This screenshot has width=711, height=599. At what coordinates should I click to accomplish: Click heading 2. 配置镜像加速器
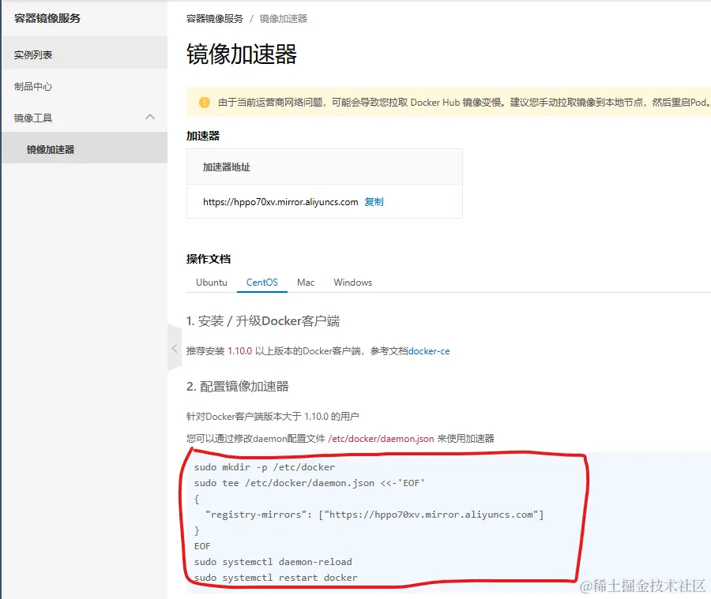coord(238,387)
